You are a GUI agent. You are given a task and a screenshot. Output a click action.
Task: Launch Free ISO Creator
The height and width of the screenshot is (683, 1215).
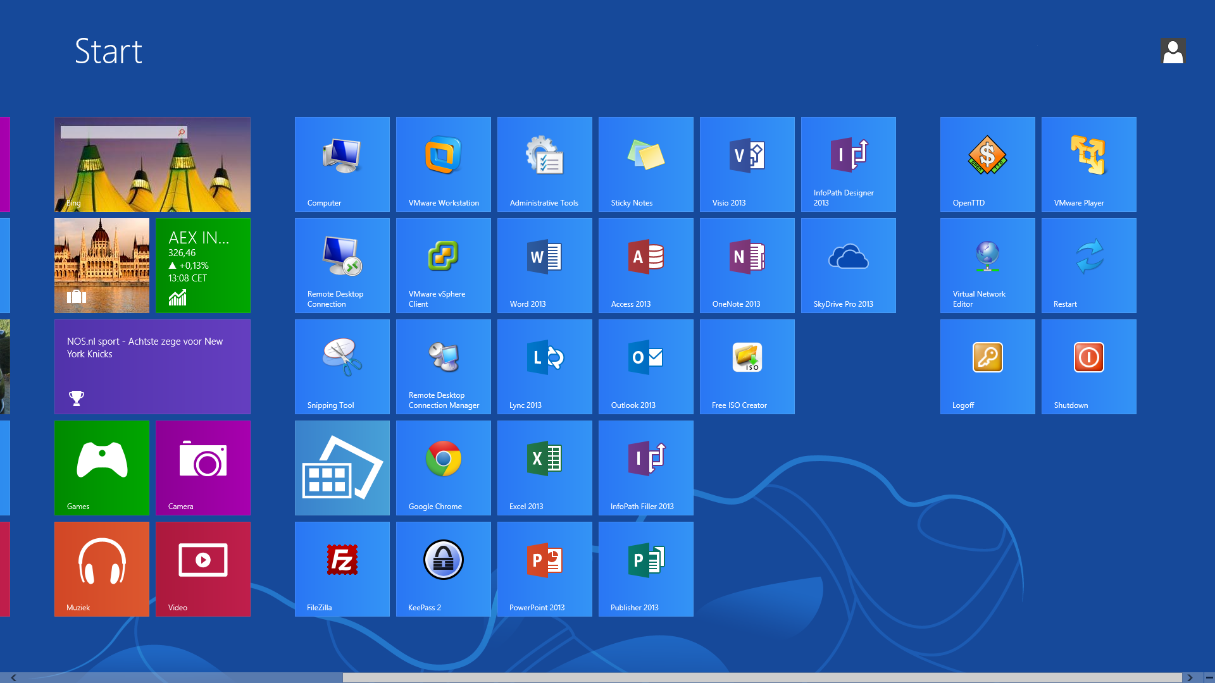(x=747, y=366)
